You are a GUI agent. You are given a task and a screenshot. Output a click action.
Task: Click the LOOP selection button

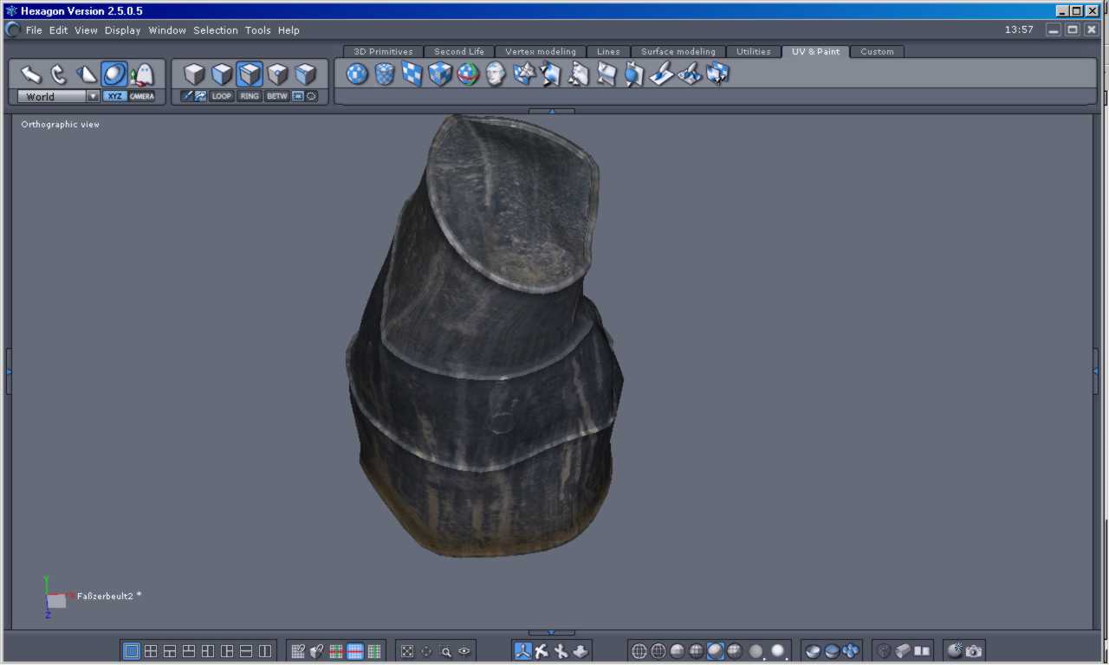(x=222, y=96)
